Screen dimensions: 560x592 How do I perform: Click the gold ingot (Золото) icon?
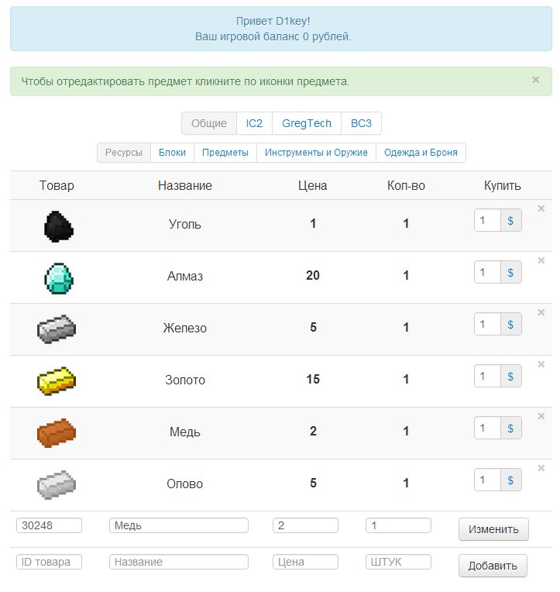tap(57, 381)
